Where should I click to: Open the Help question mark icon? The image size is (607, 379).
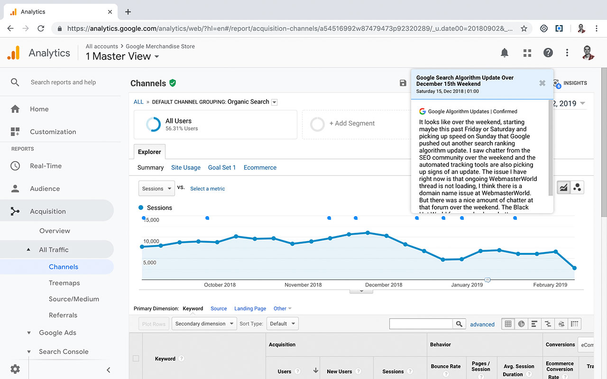click(548, 53)
